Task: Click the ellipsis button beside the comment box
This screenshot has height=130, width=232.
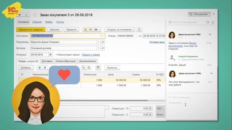Action: tap(107, 108)
